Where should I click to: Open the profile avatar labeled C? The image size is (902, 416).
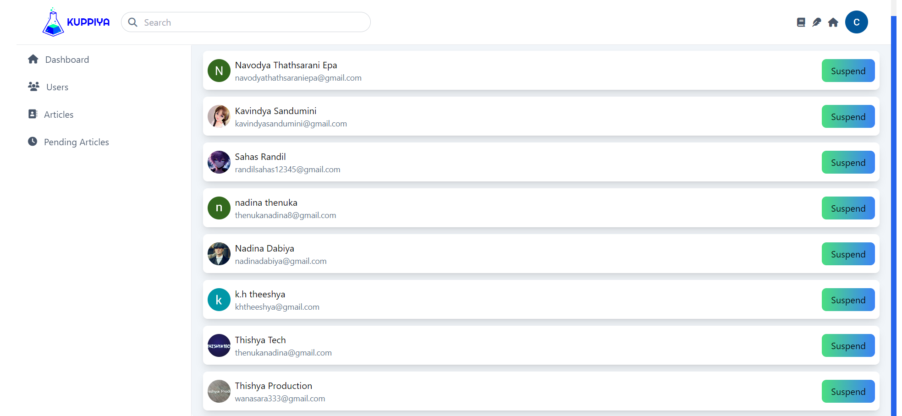(856, 22)
